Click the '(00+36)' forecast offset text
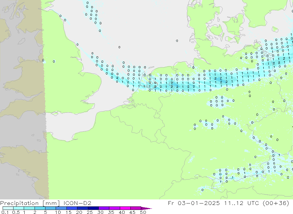The height and width of the screenshot is (214, 293). tap(276, 203)
